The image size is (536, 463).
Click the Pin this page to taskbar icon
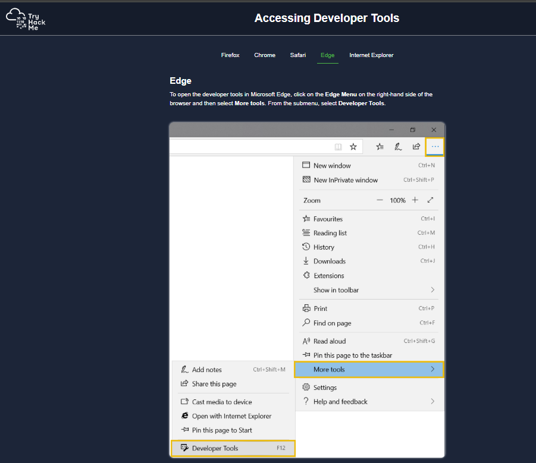306,355
